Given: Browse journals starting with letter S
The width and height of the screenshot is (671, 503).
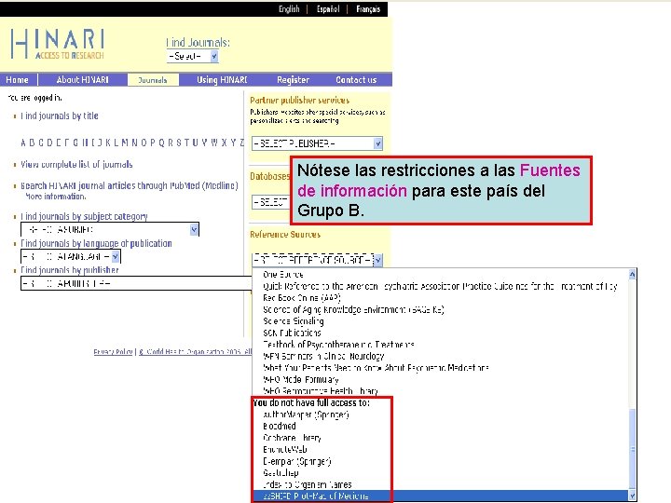Looking at the screenshot, I should (x=179, y=143).
